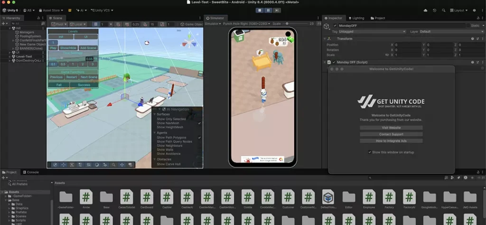Open the Layout dropdown
This screenshot has height=225, width=486.
459,10
